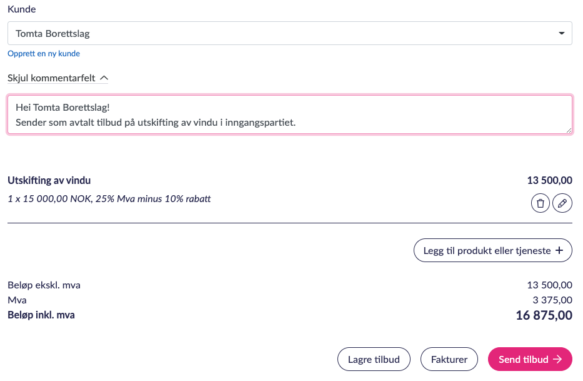Click the Kunde dropdown arrow

pyautogui.click(x=561, y=33)
